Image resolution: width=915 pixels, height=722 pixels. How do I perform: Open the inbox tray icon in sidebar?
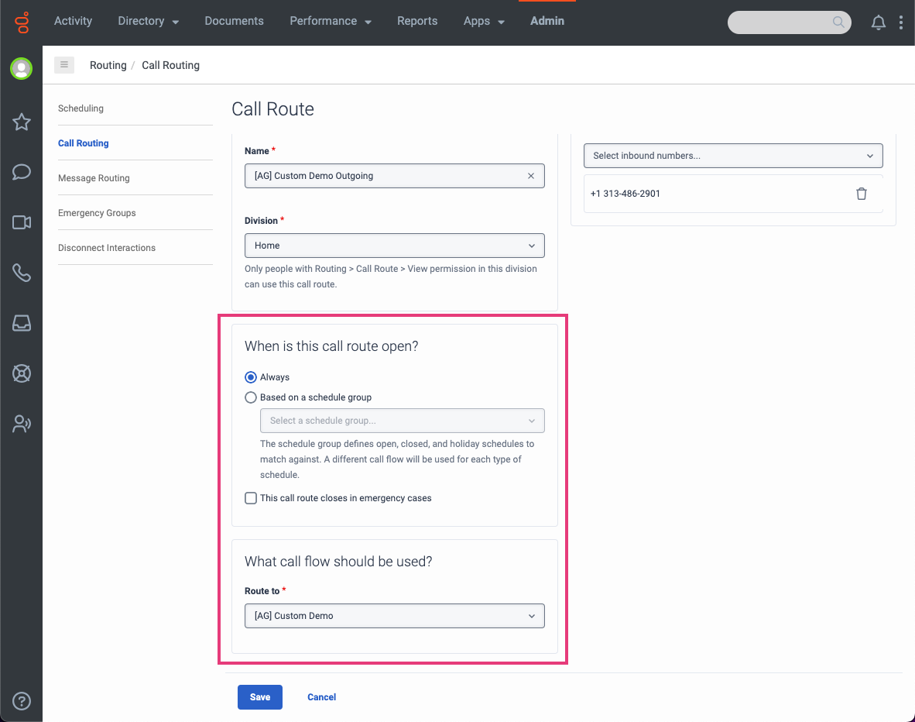[22, 324]
